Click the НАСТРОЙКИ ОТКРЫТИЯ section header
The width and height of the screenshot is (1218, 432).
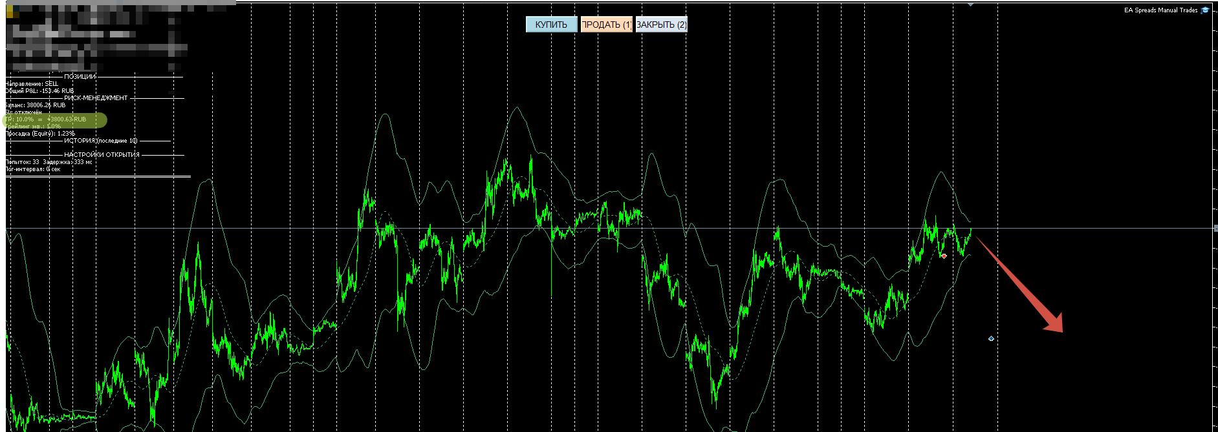point(102,155)
